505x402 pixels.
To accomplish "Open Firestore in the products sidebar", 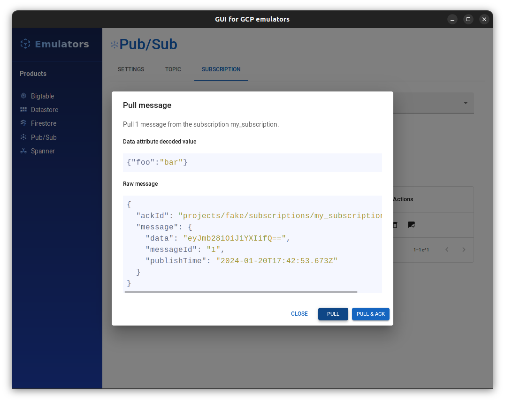I will [44, 123].
